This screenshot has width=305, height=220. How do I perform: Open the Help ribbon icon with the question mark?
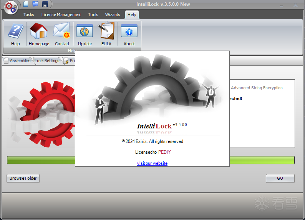coord(15,34)
